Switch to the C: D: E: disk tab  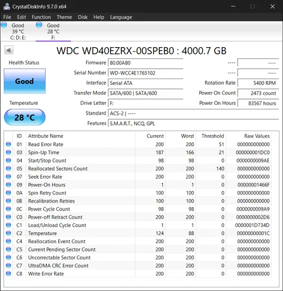18,31
